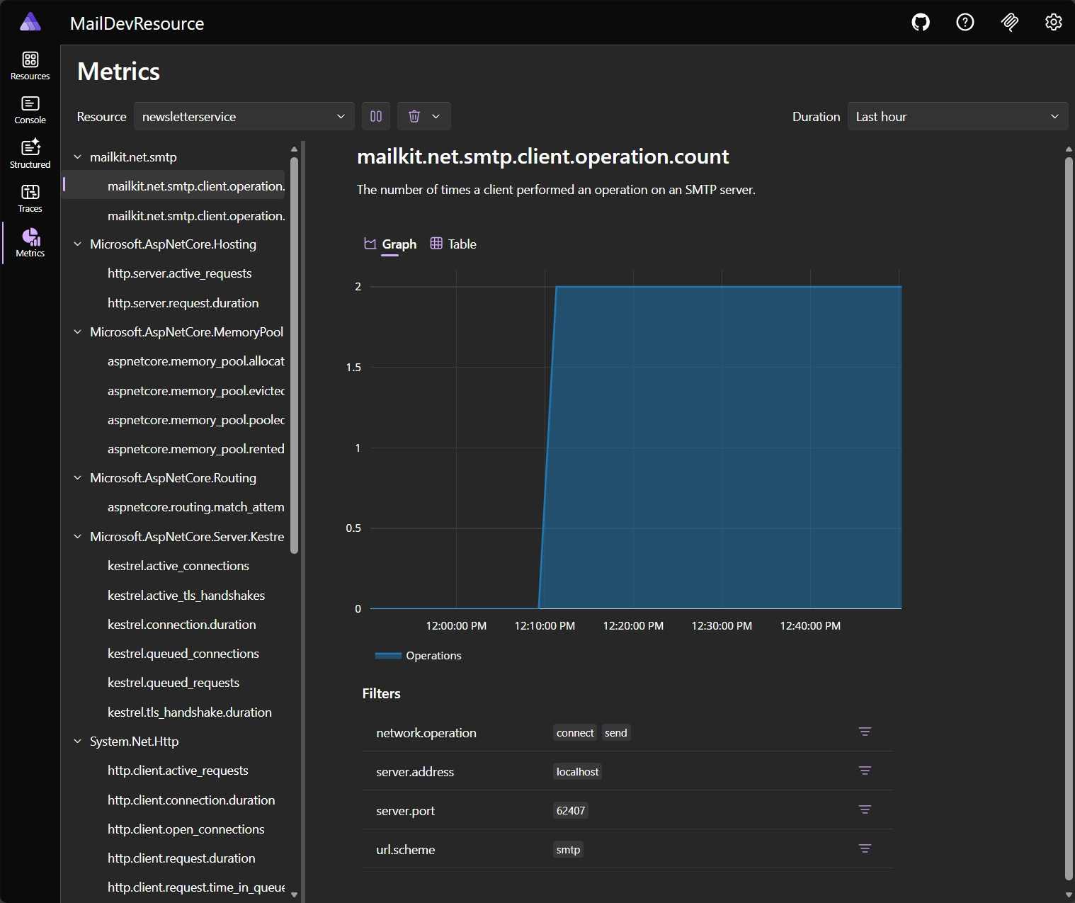Switch to the Traces view in sidebar
This screenshot has height=903, width=1075.
(x=29, y=198)
